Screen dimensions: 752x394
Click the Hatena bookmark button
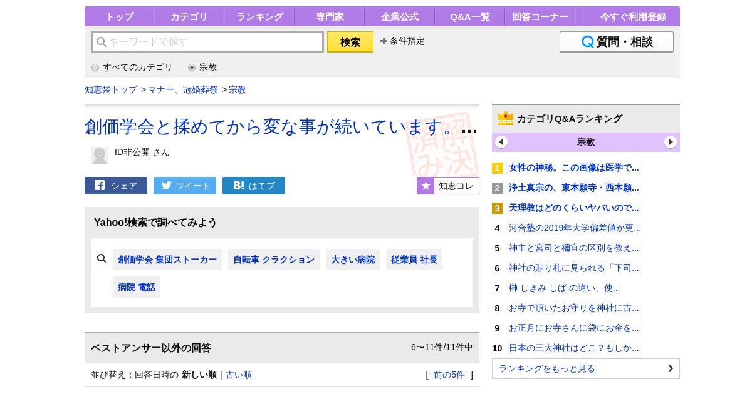pyautogui.click(x=254, y=186)
